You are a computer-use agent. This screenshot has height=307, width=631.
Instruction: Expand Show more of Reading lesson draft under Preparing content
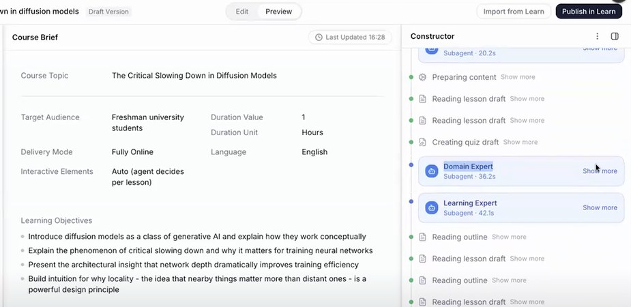coord(527,98)
